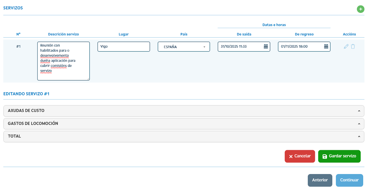Image resolution: width=368 pixels, height=189 pixels.
Task: Expand the AXUDAS DE CUSTO section
Action: [x=184, y=111]
